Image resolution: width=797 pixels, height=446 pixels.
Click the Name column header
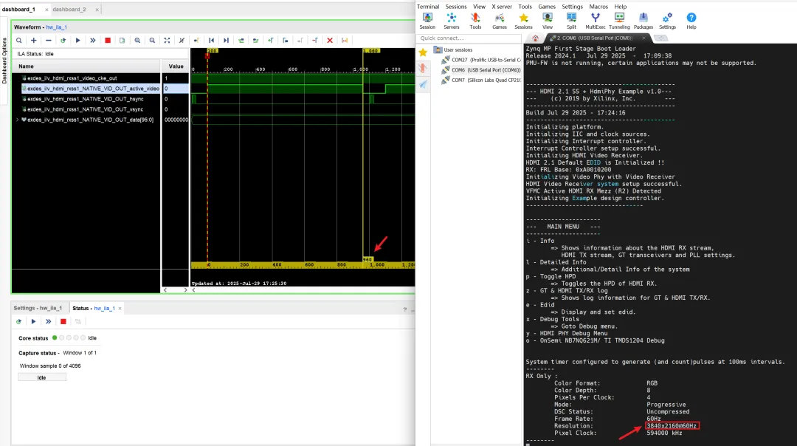86,66
